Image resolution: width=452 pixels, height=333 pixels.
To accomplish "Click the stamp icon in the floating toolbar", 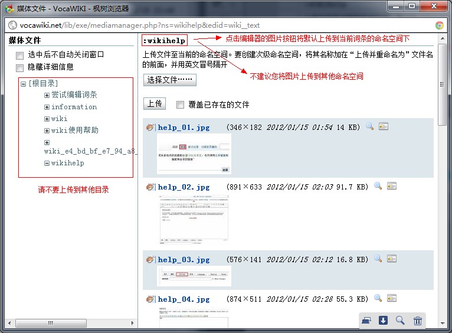I will [x=366, y=321].
